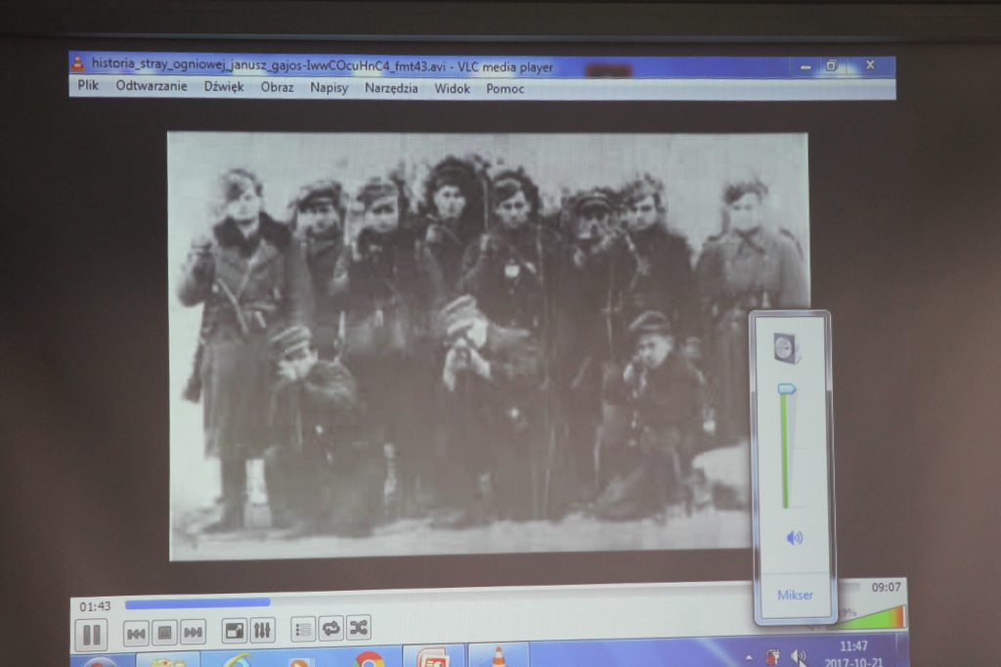Click the elapsed time 01:43
The width and height of the screenshot is (1001, 667).
tap(95, 606)
